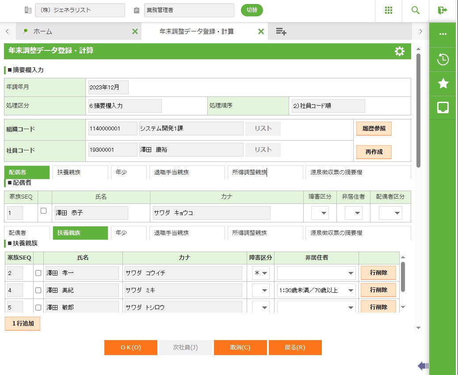Tick the checkbox for 澤田 孝一
Viewport: 458px width, 375px height.
pyautogui.click(x=38, y=273)
